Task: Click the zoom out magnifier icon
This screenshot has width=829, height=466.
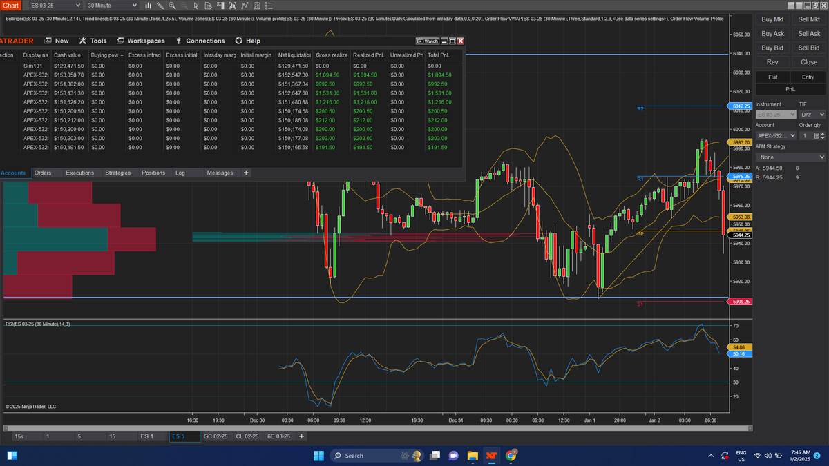Action: (184, 6)
